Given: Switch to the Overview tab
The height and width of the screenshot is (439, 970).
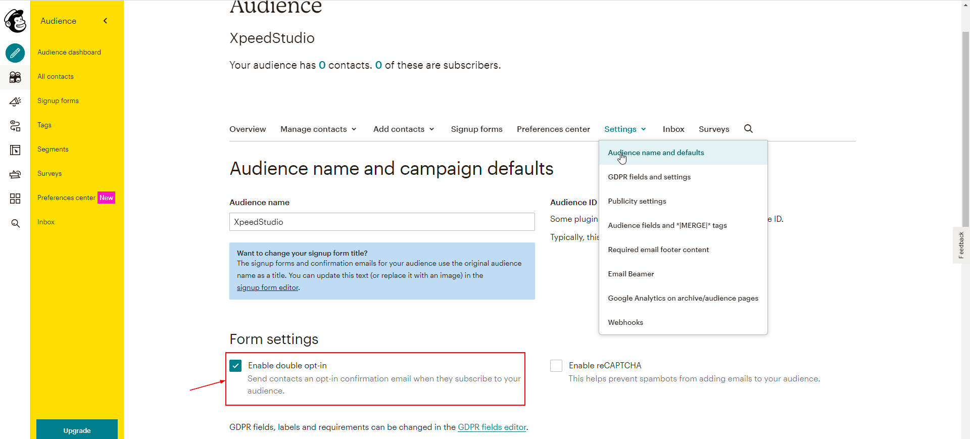Looking at the screenshot, I should point(248,129).
